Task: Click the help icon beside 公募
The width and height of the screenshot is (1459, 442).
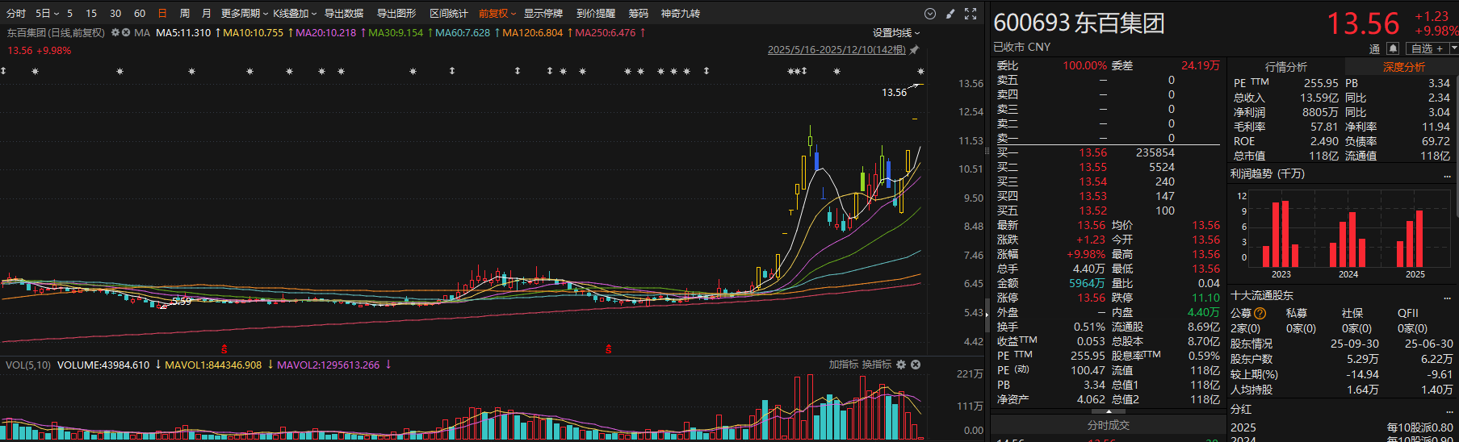Action: click(x=1260, y=313)
